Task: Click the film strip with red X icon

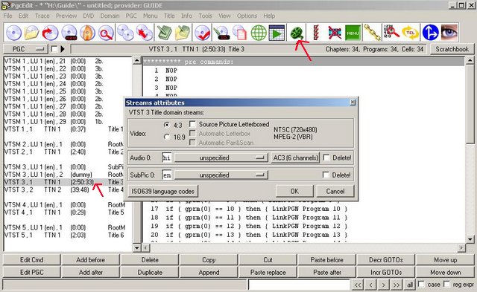Action: [x=335, y=33]
